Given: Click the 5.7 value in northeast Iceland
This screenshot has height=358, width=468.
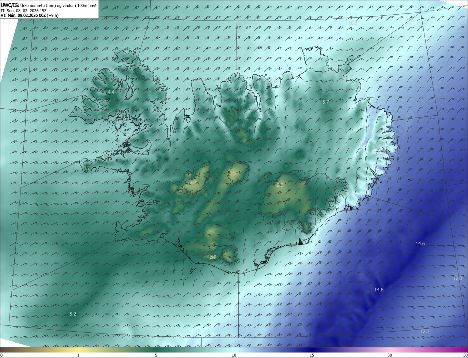Looking at the screenshot, I should click(326, 102).
